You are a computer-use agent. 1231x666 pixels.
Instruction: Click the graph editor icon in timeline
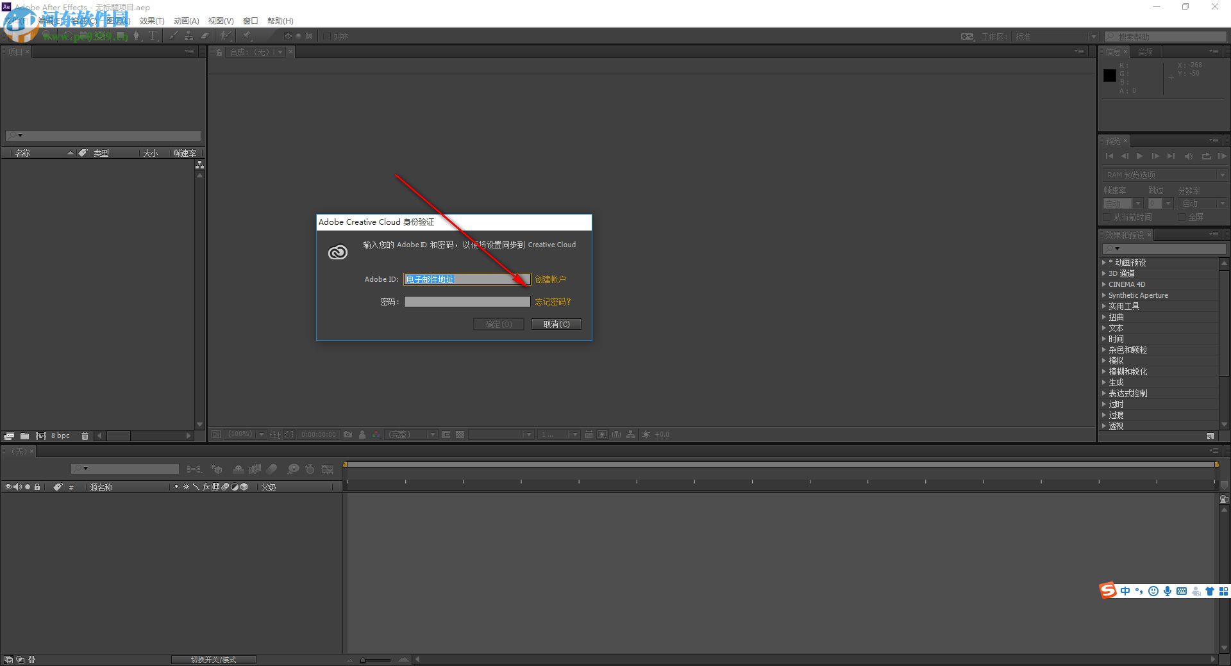[x=328, y=469]
